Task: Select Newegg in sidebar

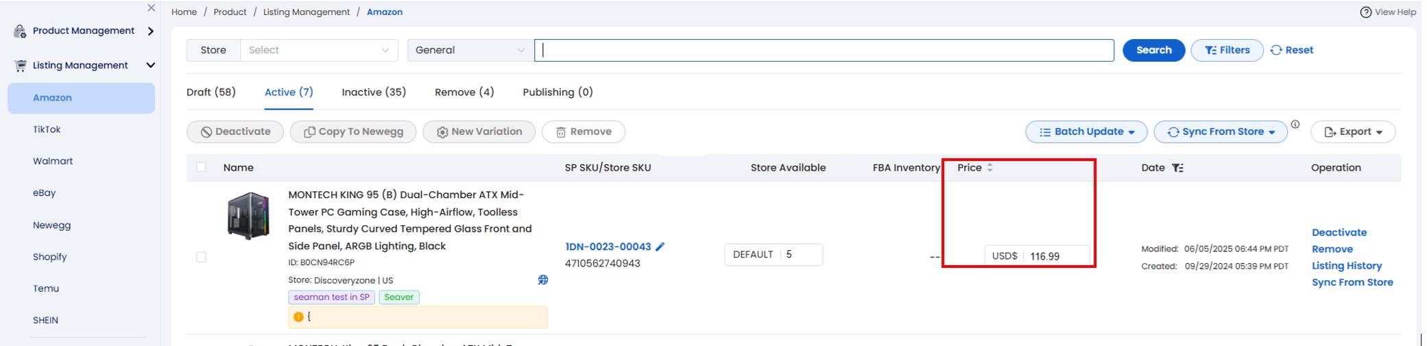Action: (51, 225)
